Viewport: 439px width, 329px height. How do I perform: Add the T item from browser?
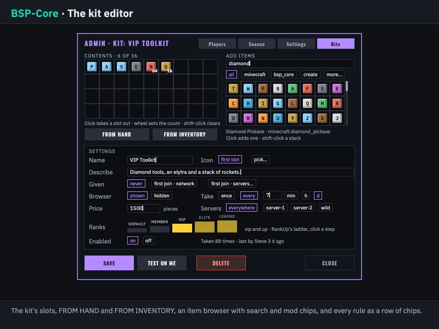(233, 89)
